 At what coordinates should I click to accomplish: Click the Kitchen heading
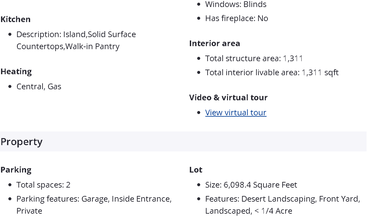tap(15, 19)
